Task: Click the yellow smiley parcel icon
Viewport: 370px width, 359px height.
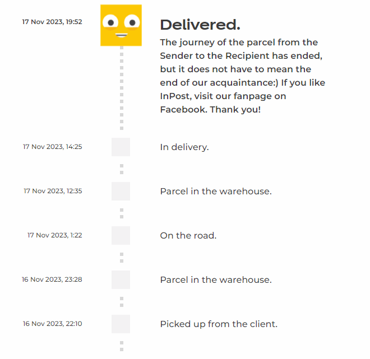Action: pyautogui.click(x=121, y=25)
